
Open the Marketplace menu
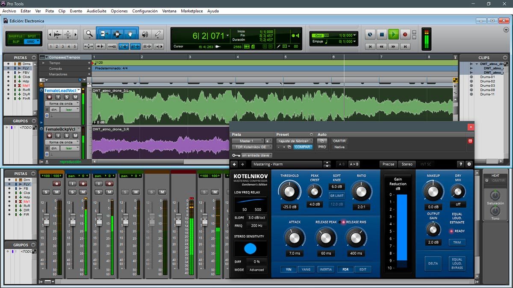[x=192, y=11]
